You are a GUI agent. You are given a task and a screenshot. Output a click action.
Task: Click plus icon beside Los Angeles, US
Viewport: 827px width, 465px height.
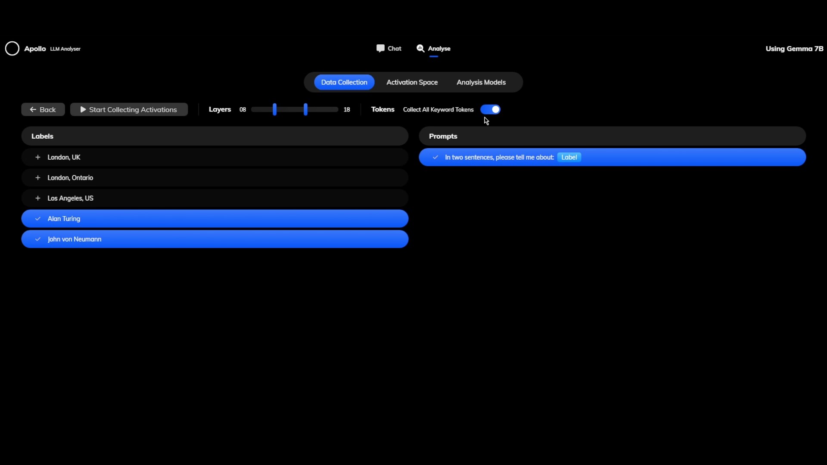[38, 198]
